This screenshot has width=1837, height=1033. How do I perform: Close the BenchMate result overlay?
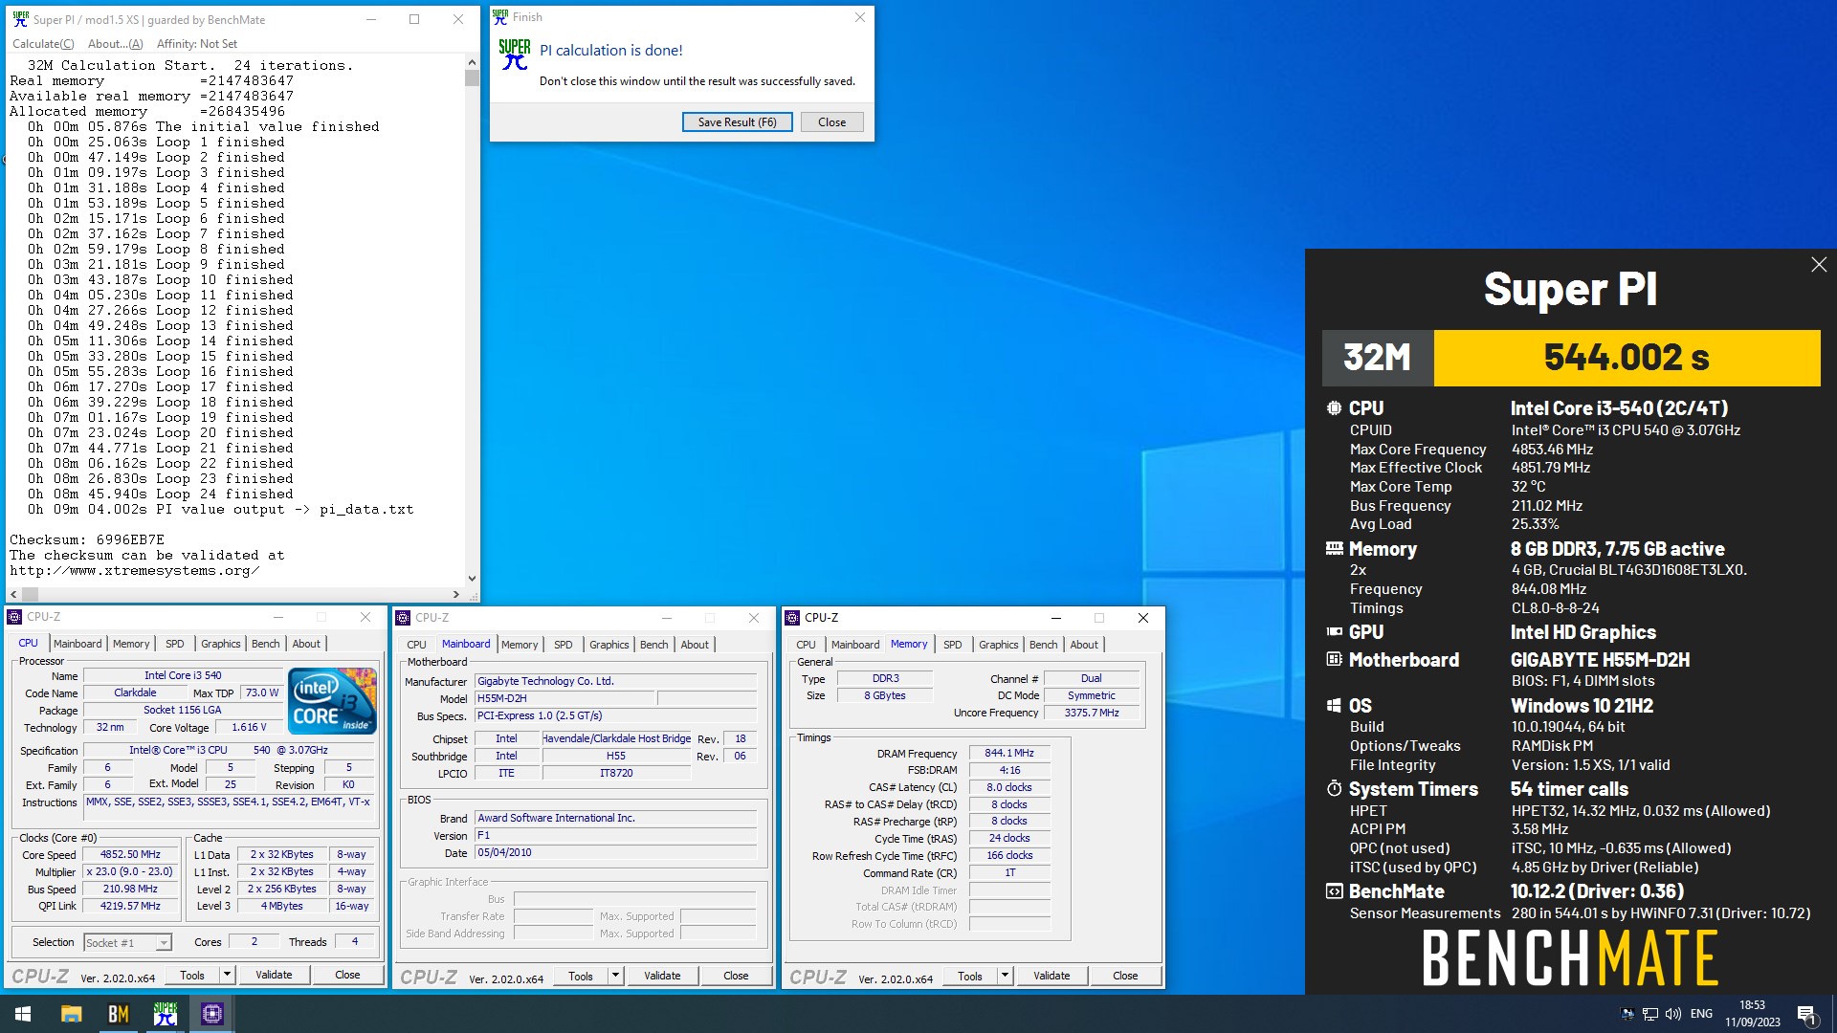click(1819, 265)
